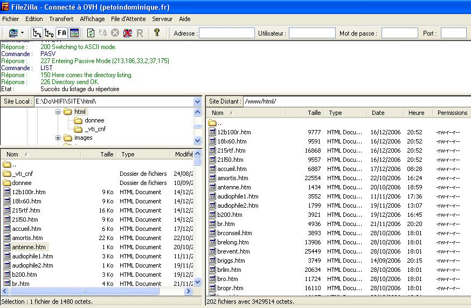Open the Site Local path dropdown
The height and width of the screenshot is (308, 471).
point(197,101)
